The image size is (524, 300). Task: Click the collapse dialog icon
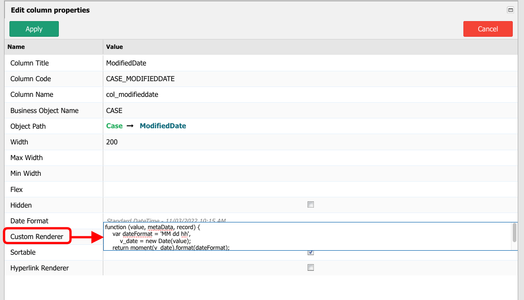pos(510,9)
